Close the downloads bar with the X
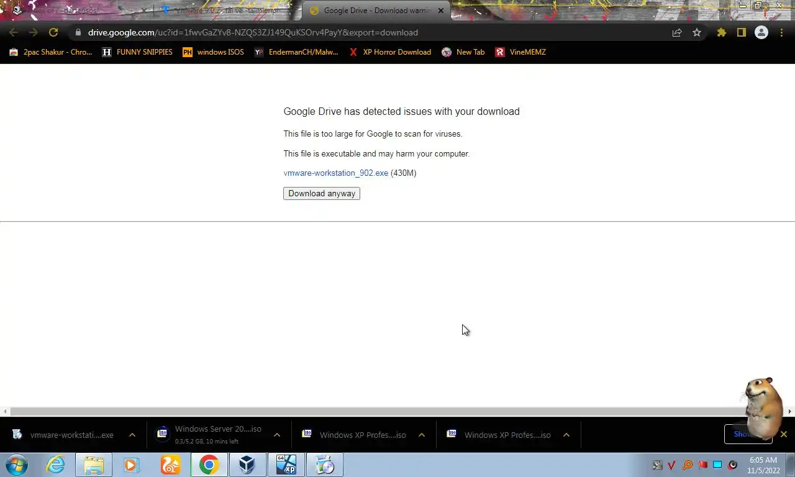The image size is (795, 477). pyautogui.click(x=784, y=434)
